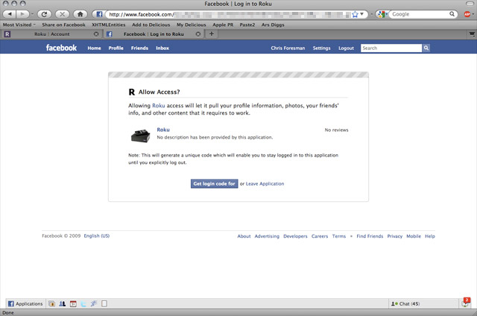Open Facebook Settings

[x=321, y=48]
